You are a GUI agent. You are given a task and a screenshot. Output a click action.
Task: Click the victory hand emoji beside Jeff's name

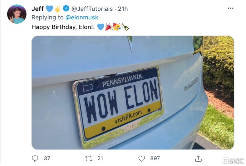[x=58, y=8]
